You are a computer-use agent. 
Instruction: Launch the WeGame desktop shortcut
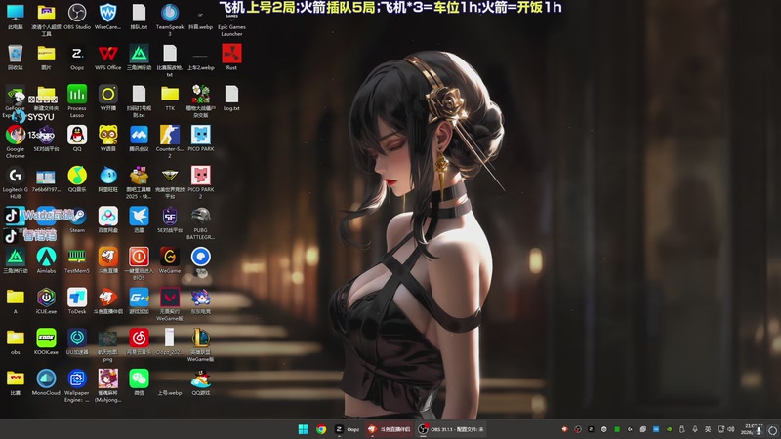169,259
